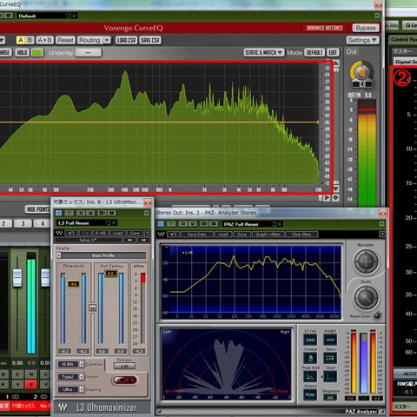Image resolution: width=417 pixels, height=417 pixels.
Task: Click the Freeze icon in PAZ Analyzer
Action: [310, 358]
